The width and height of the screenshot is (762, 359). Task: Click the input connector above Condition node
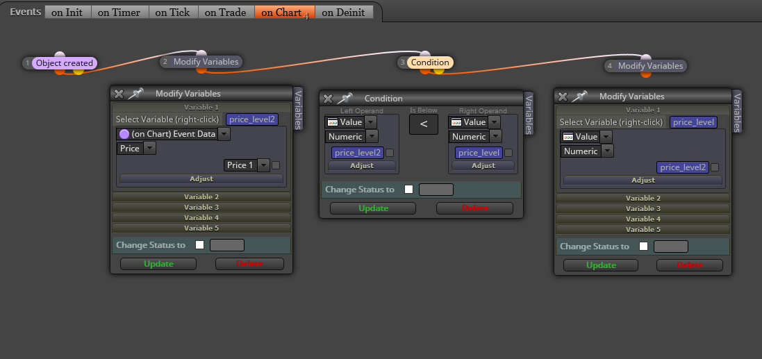pyautogui.click(x=425, y=54)
